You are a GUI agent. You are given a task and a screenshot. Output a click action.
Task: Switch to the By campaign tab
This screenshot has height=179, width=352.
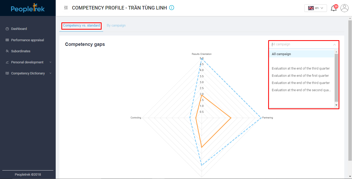(116, 25)
